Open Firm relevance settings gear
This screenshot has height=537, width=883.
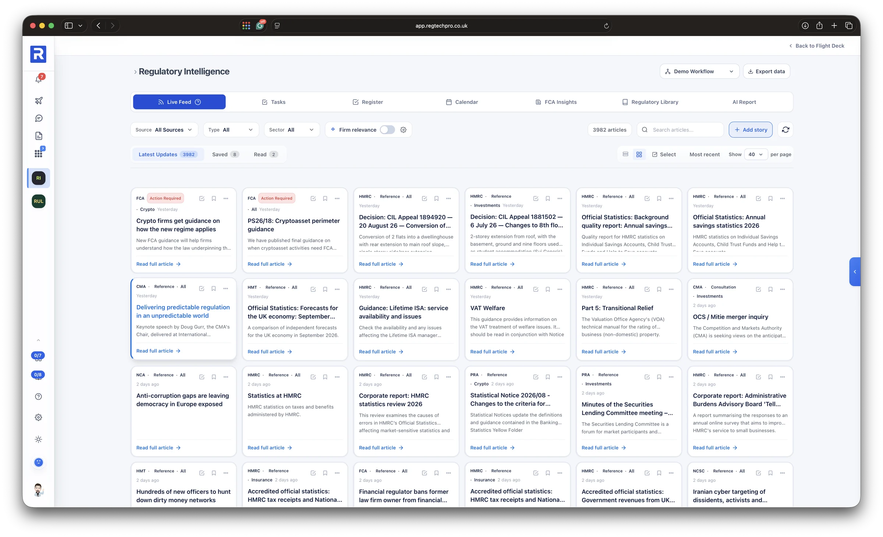(404, 130)
